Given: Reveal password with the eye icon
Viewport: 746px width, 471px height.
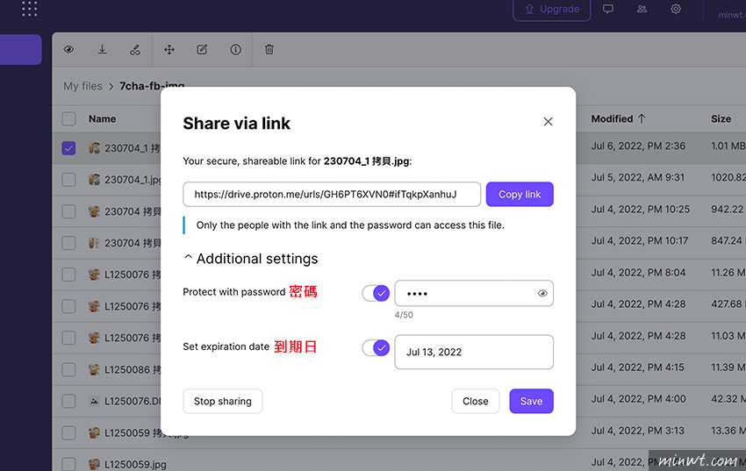Looking at the screenshot, I should click(542, 294).
